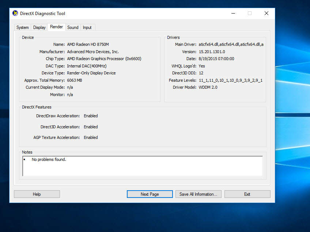Click the Feature Levels value '11_1,11_0,10_1'

(x=231, y=80)
